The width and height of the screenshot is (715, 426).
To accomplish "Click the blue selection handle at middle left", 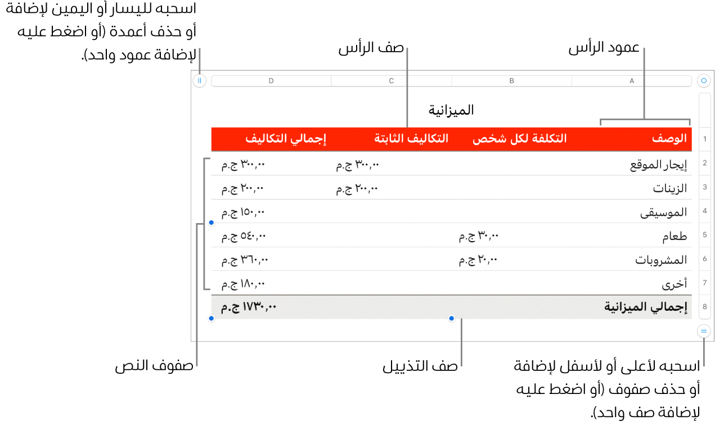I will coord(212,223).
